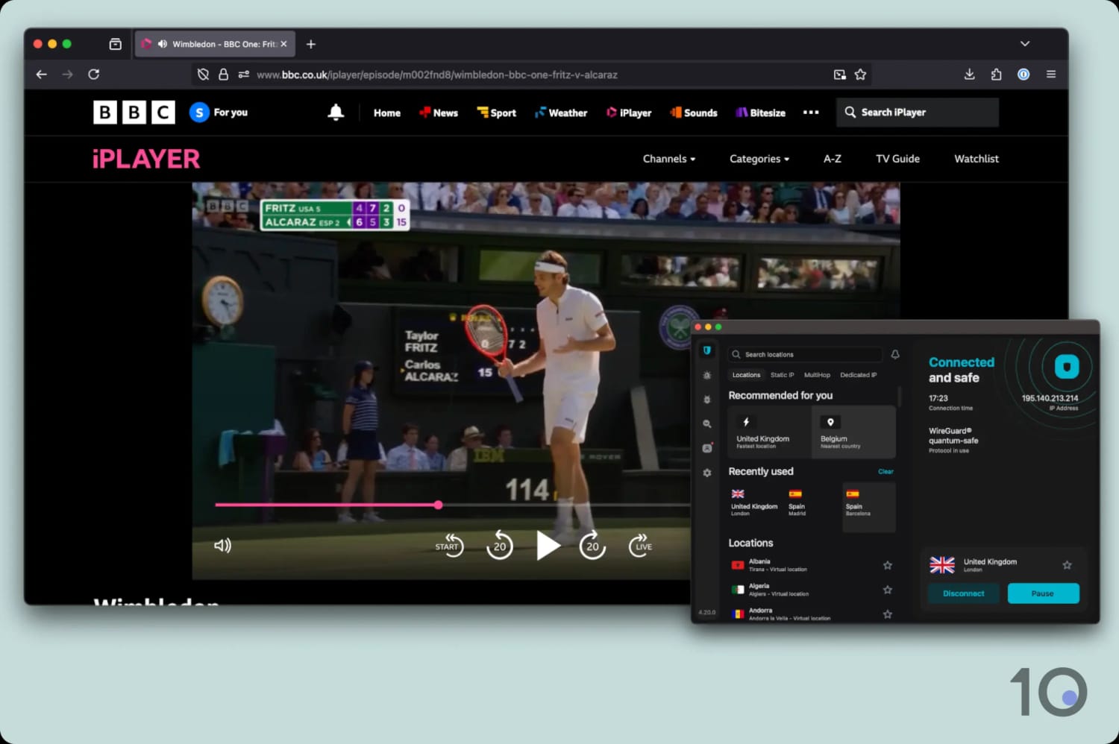Favorite the Algeria location star

coord(888,590)
